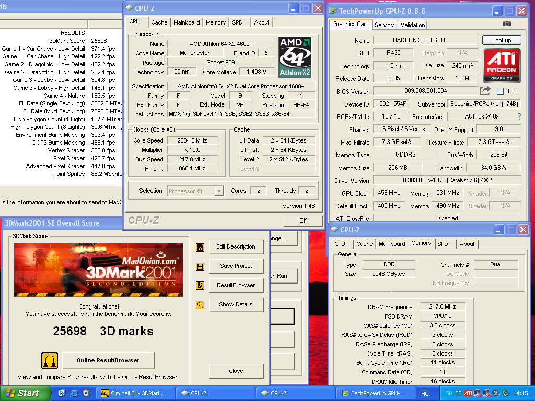Click the yellow icon beside Online ResultBrowser
Image resolution: width=535 pixels, height=401 pixels.
click(x=50, y=361)
